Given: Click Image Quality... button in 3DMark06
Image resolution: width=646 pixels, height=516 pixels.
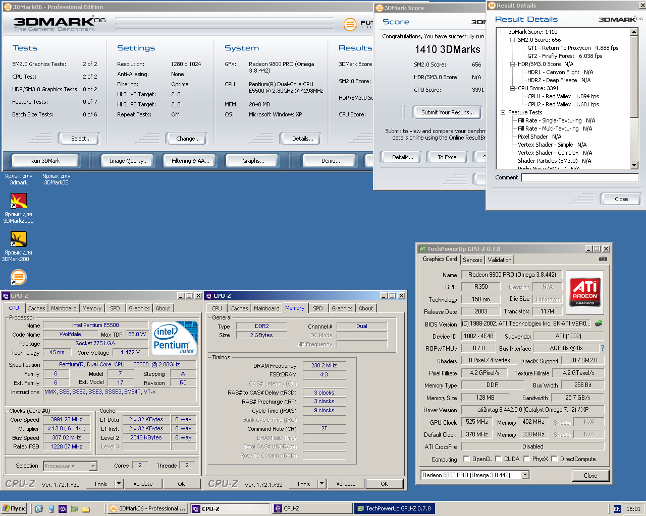Looking at the screenshot, I should [x=129, y=161].
